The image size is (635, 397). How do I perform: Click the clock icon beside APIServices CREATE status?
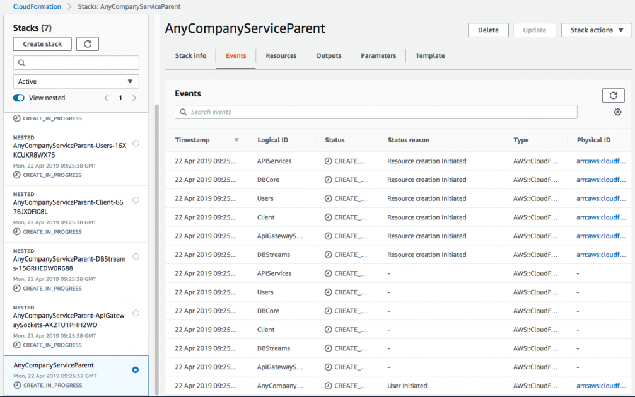(329, 161)
